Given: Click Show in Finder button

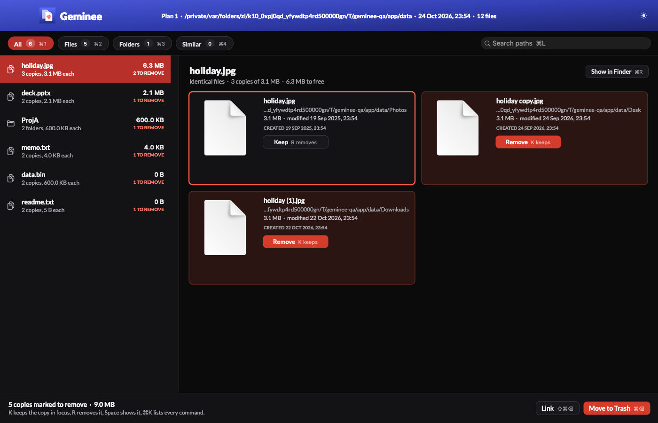Looking at the screenshot, I should 617,71.
